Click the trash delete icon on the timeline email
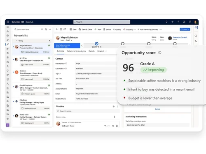The width and height of the screenshot is (206, 154). 117,126
